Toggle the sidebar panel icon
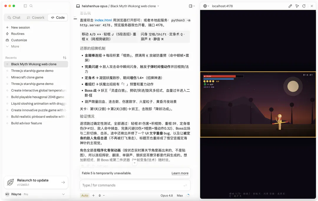The image size is (318, 201). pyautogui.click(x=25, y=6)
